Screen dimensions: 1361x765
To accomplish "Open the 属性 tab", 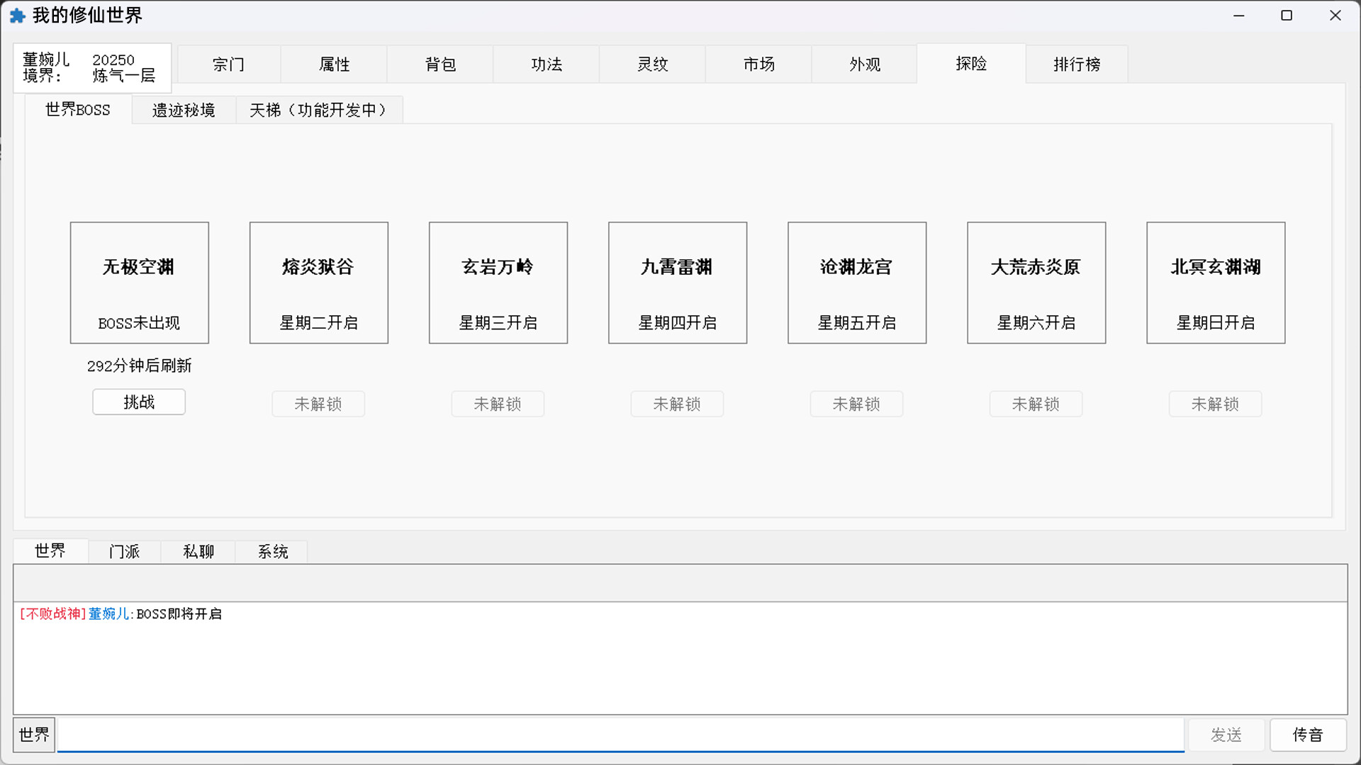I will pos(334,64).
